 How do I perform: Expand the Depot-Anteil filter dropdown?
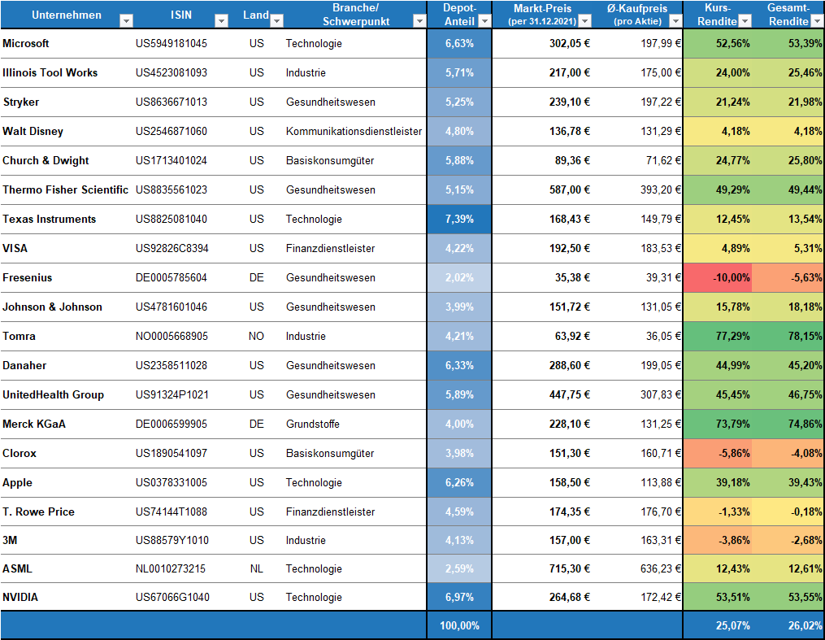pyautogui.click(x=484, y=21)
